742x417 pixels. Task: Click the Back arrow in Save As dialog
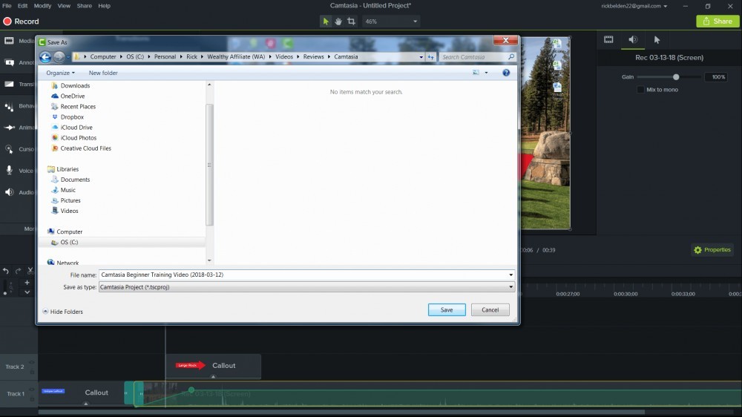click(x=45, y=57)
